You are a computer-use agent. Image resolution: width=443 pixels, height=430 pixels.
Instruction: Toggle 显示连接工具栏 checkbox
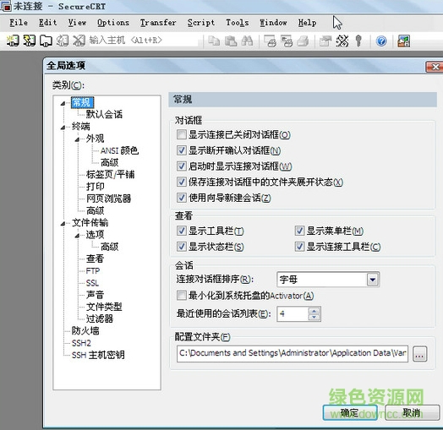[299, 247]
